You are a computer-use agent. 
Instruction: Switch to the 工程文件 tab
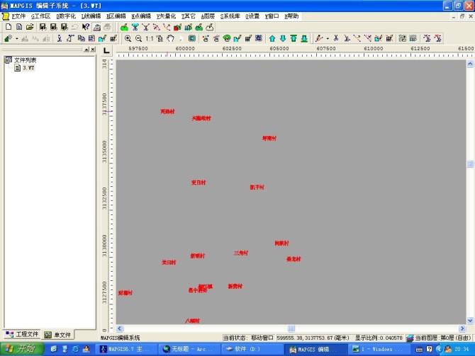coord(22,334)
